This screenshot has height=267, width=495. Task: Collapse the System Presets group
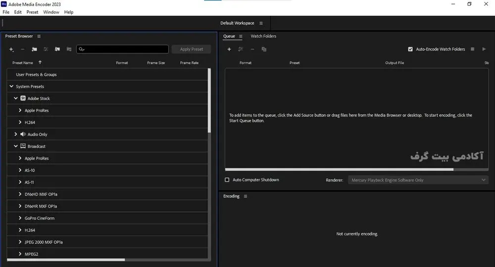tap(11, 86)
